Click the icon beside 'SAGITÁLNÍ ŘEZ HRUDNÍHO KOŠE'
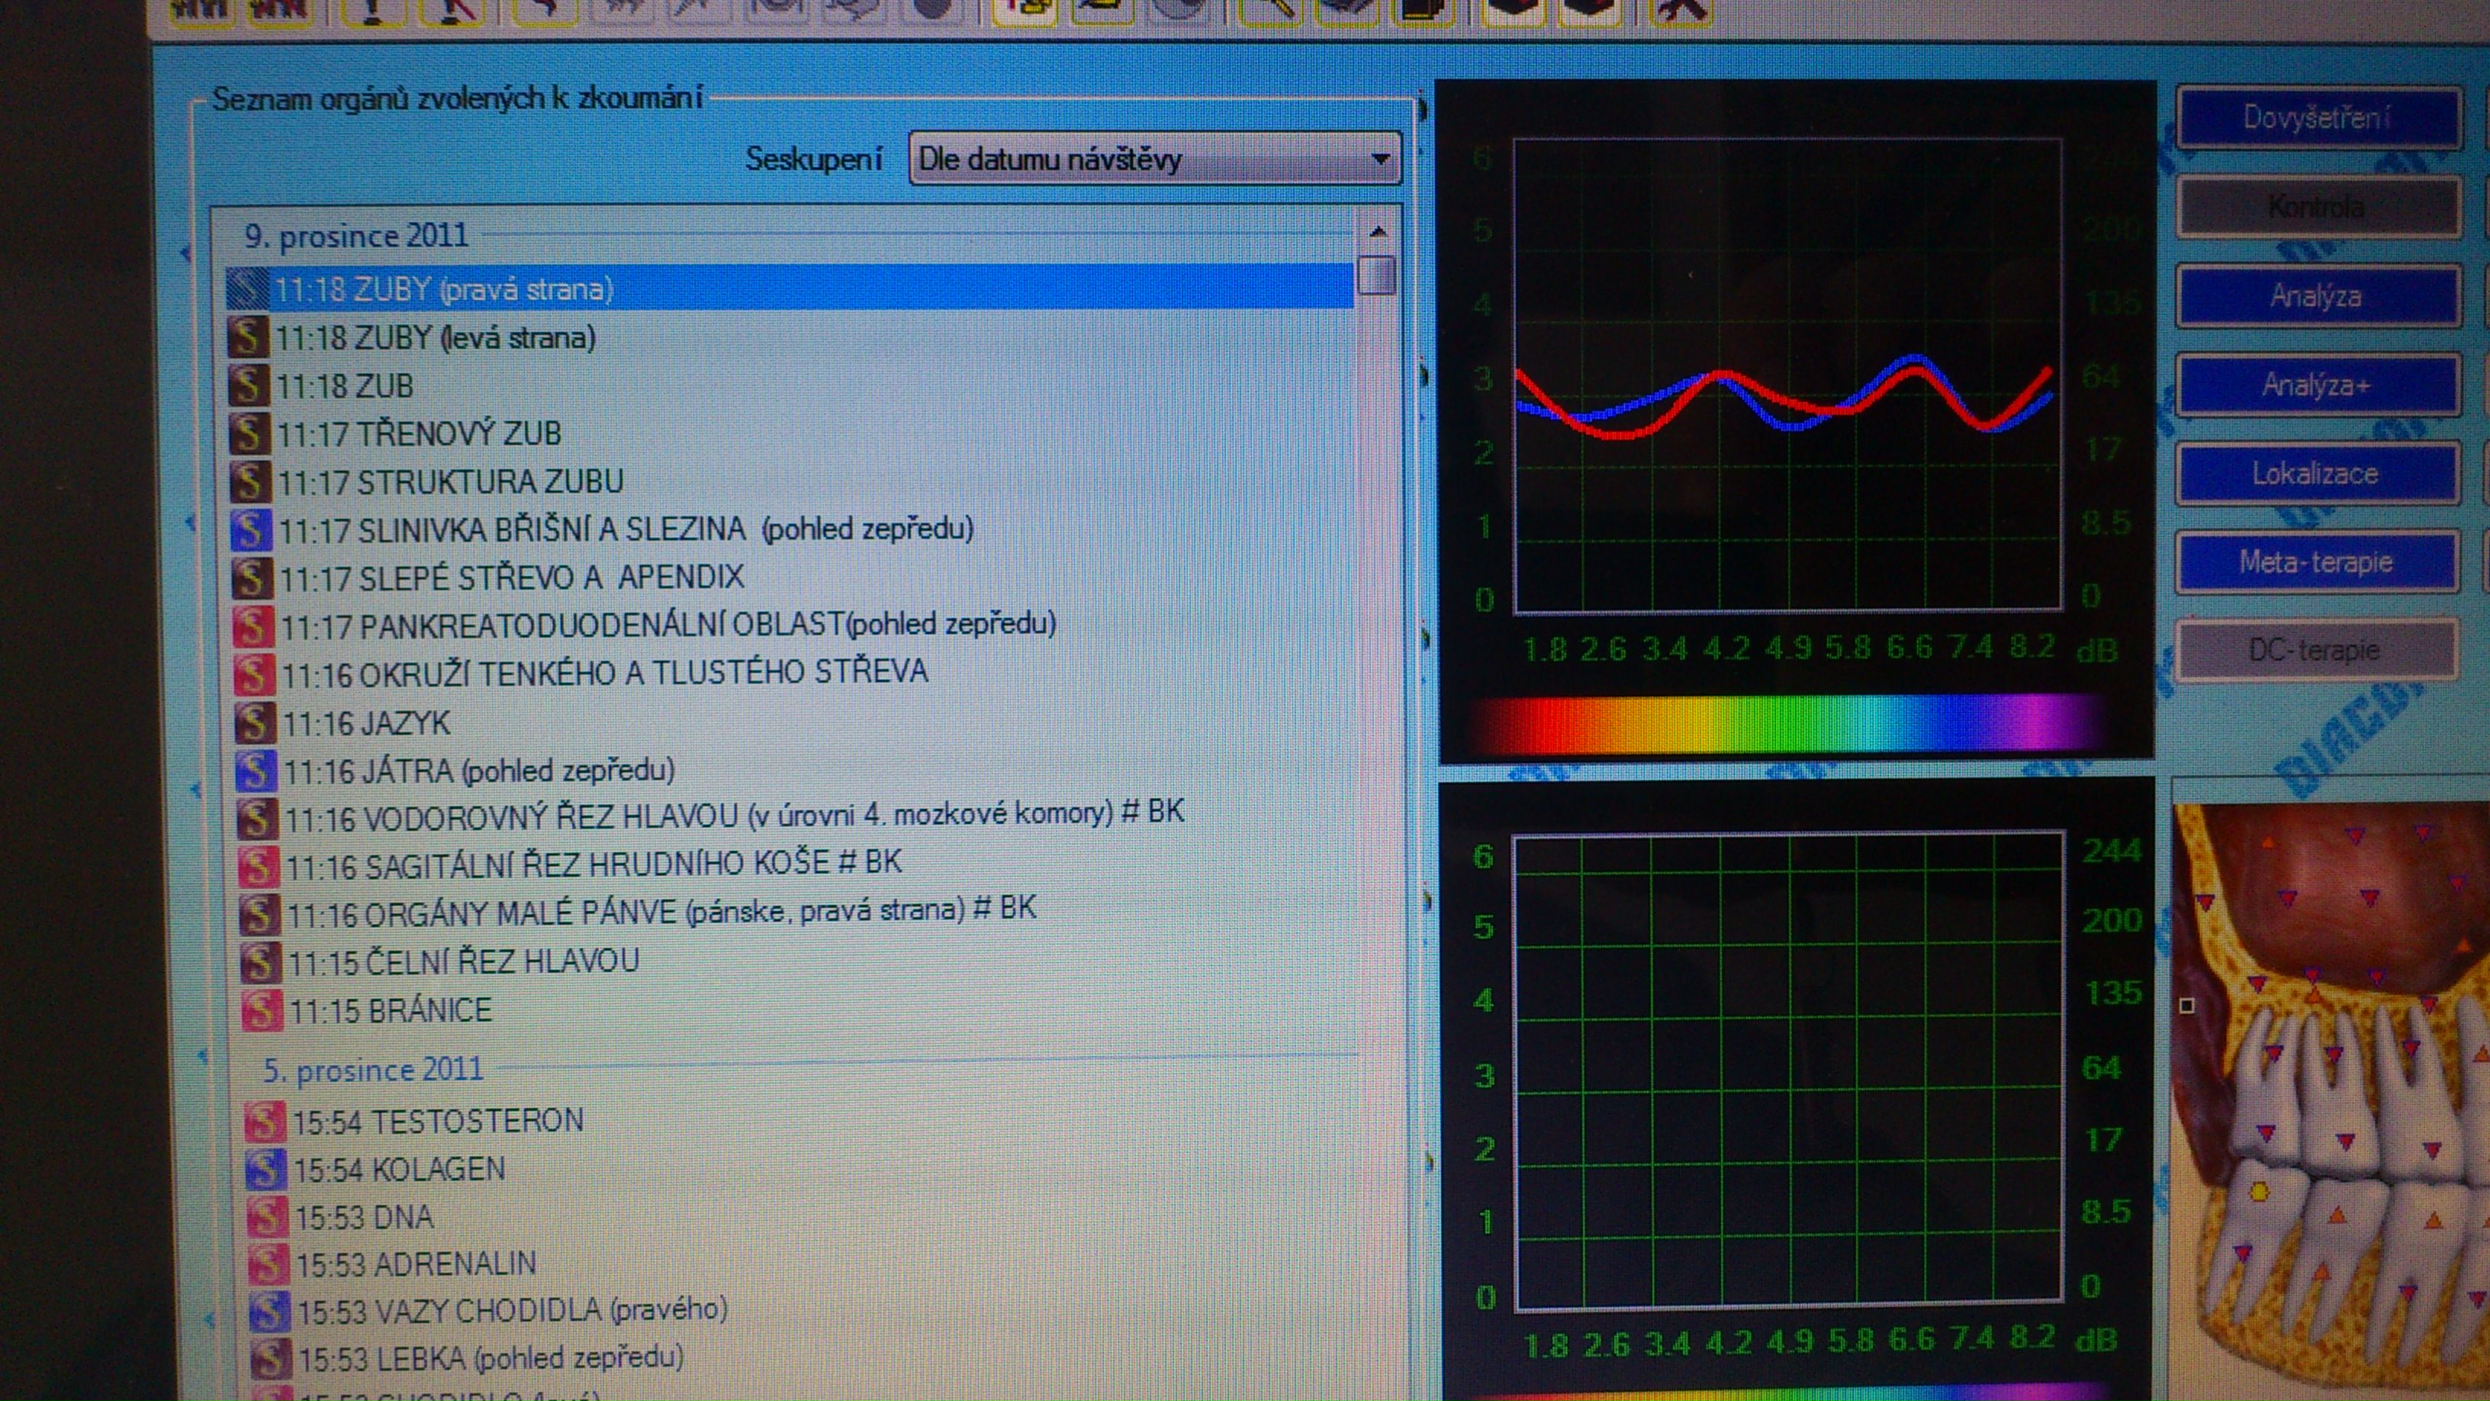This screenshot has height=1401, width=2490. click(258, 866)
